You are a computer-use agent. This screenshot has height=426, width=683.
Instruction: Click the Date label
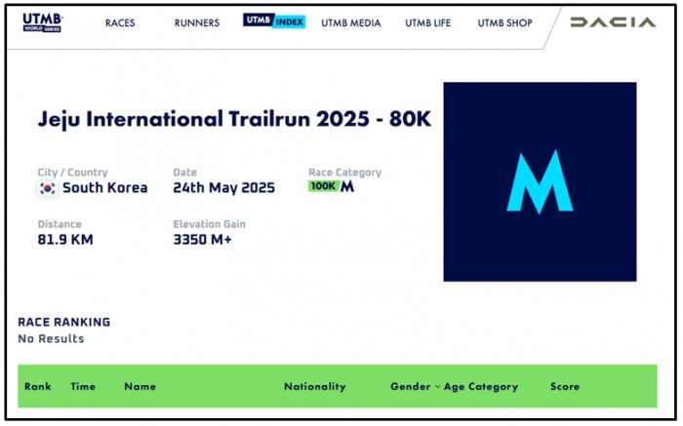pyautogui.click(x=185, y=173)
